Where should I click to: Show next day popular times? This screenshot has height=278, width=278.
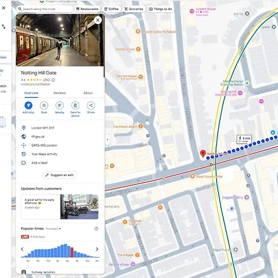coord(97,249)
